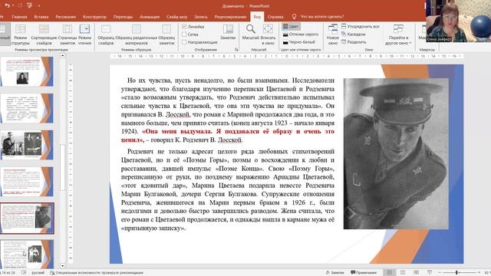
Task: Click the Заметки button in ribbon
Action: 228,32
